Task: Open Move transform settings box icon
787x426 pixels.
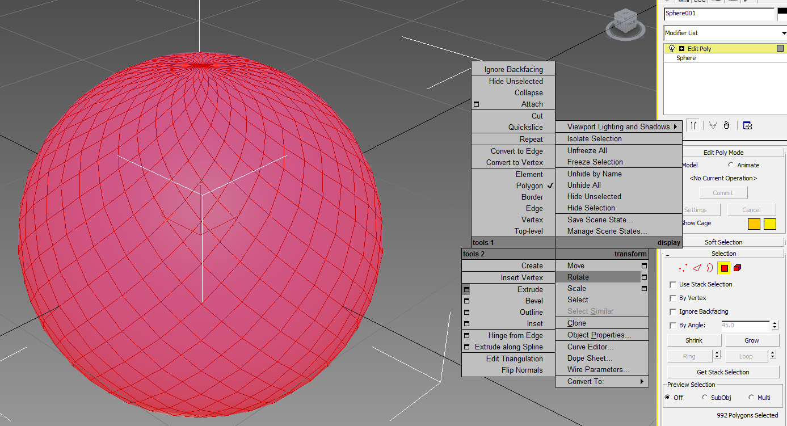Action: [x=644, y=265]
